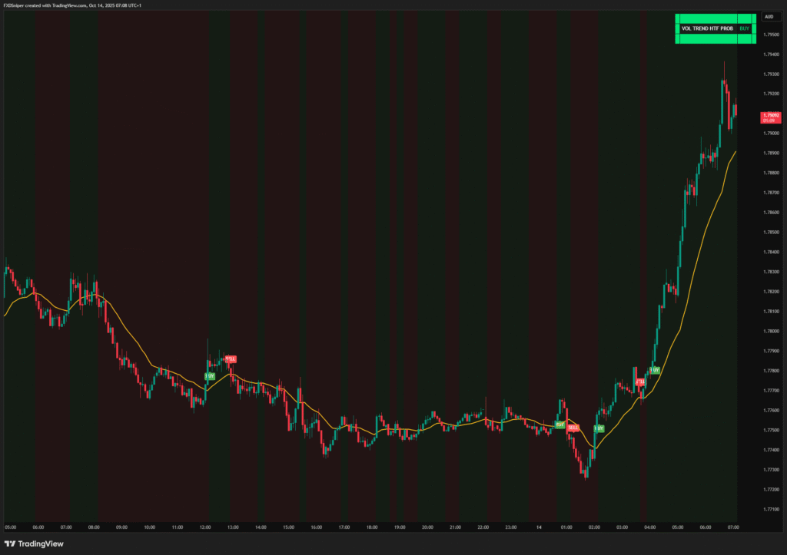Click the BUY value in the indicator table

(744, 28)
